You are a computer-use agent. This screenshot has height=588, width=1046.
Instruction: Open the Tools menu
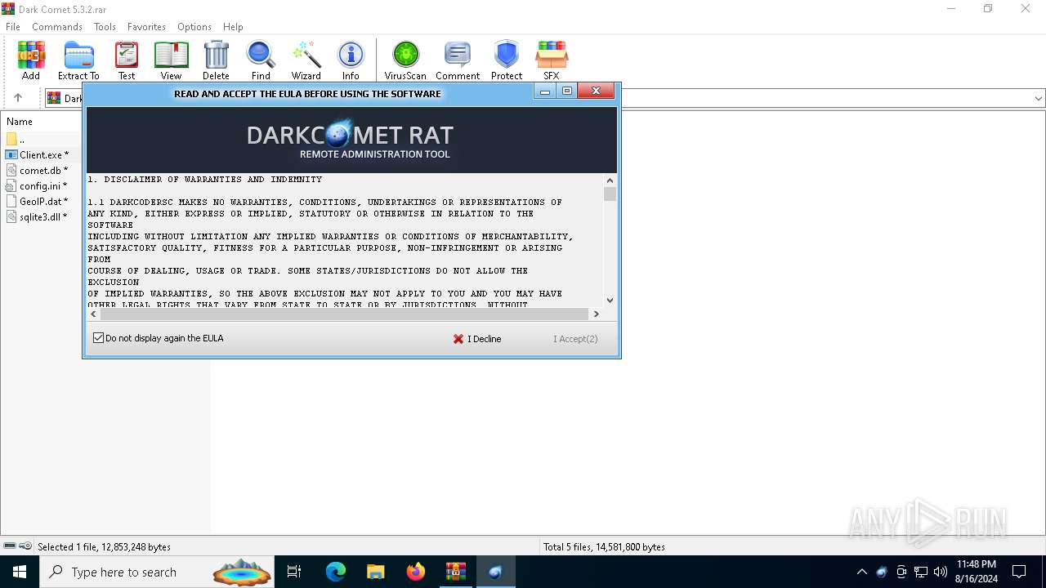[x=105, y=27]
